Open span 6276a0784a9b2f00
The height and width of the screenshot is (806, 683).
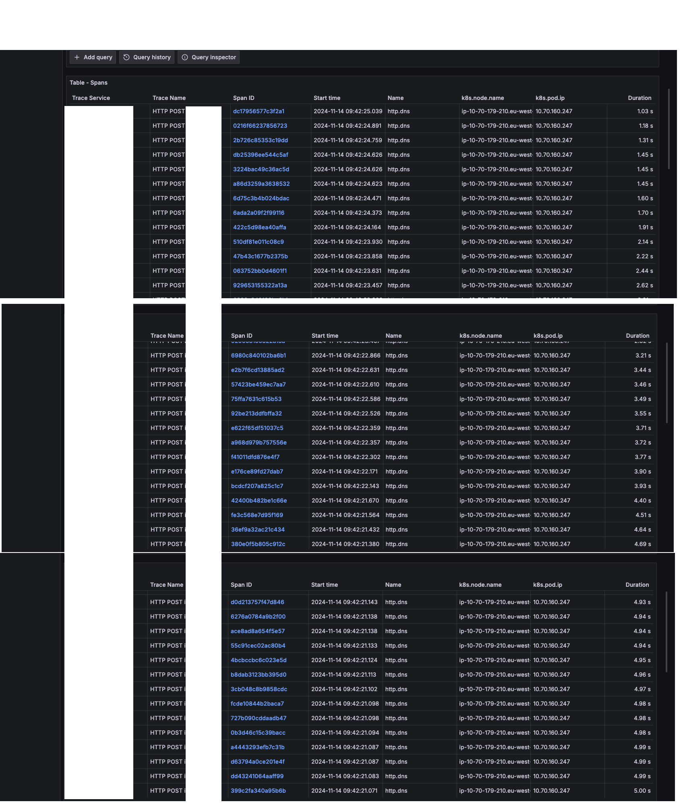(258, 617)
